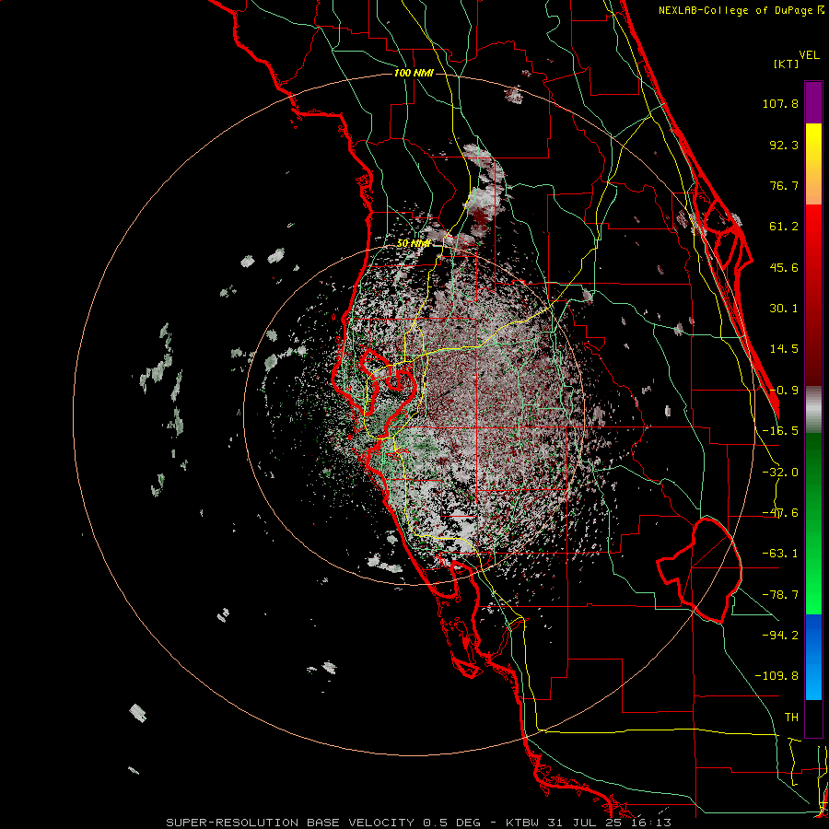Click the [KT] units label

[x=787, y=64]
